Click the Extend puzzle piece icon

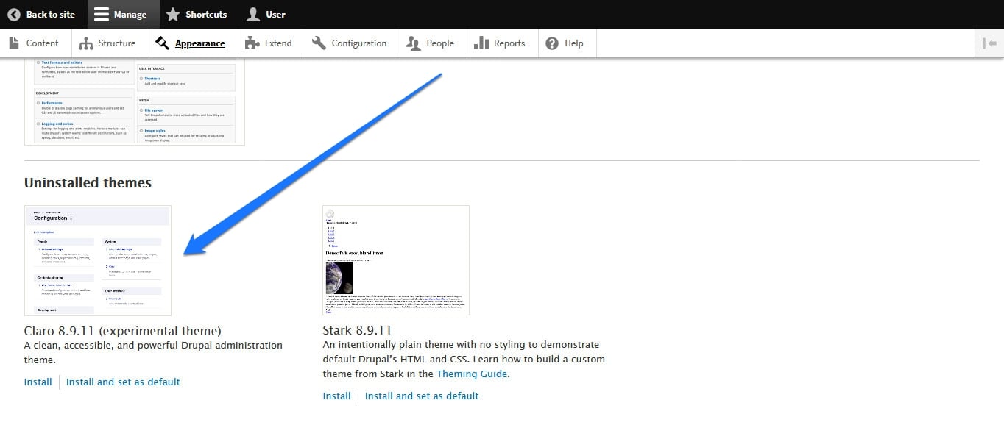(252, 43)
